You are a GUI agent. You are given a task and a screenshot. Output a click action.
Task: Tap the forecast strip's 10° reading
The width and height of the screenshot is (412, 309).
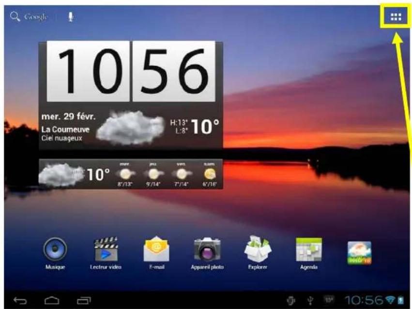coord(98,174)
